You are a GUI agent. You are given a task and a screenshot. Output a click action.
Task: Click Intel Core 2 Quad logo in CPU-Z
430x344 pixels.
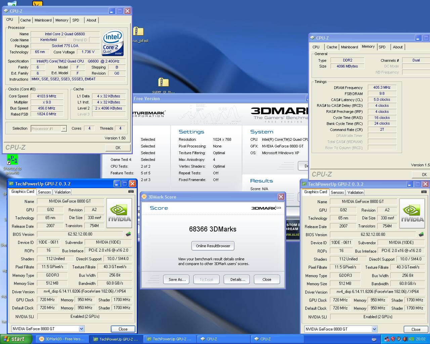113,43
